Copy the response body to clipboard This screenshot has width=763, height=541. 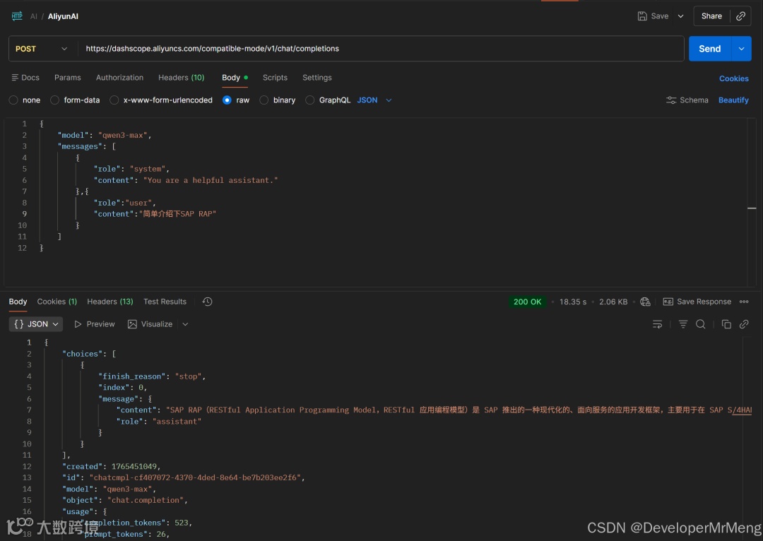(726, 324)
